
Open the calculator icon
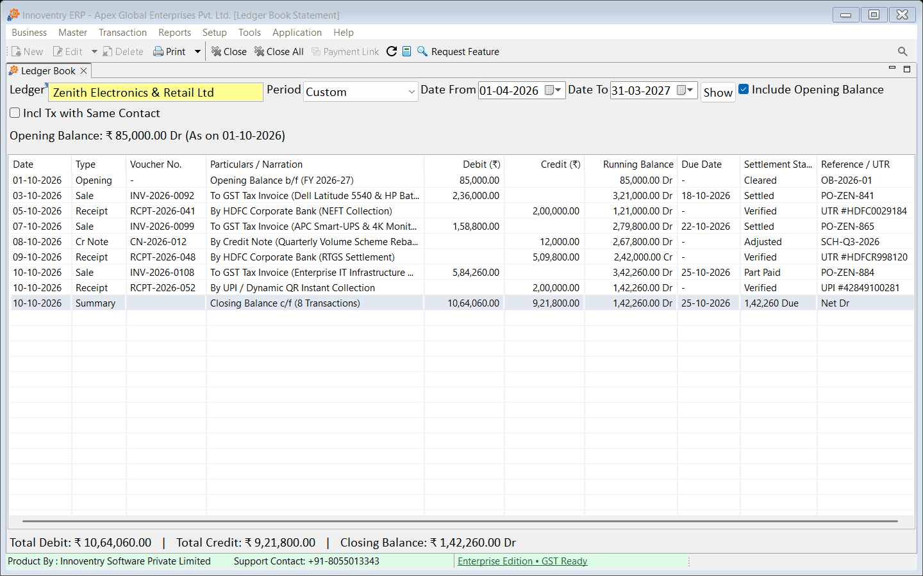coord(406,51)
